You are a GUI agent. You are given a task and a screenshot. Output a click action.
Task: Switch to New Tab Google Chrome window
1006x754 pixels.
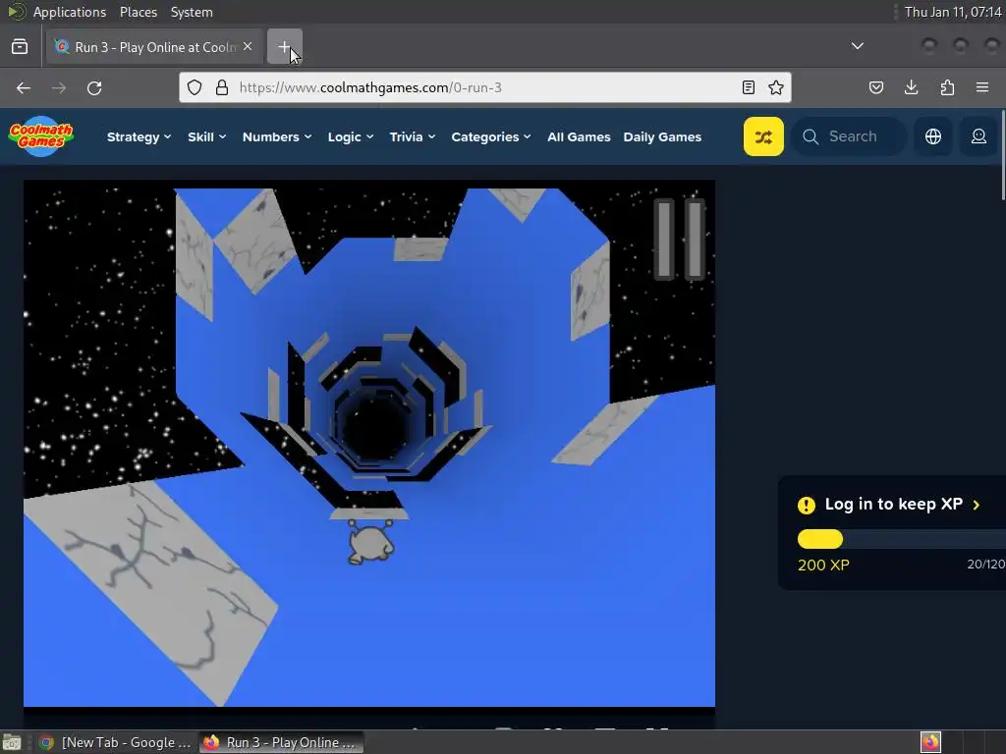click(116, 742)
